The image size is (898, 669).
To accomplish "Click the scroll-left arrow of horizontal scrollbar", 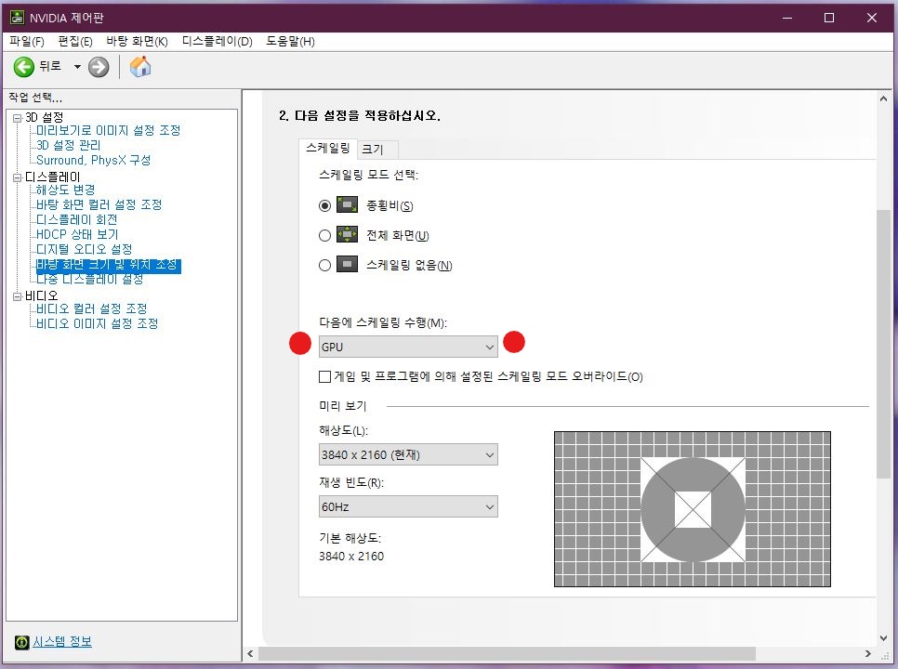I will tap(250, 653).
